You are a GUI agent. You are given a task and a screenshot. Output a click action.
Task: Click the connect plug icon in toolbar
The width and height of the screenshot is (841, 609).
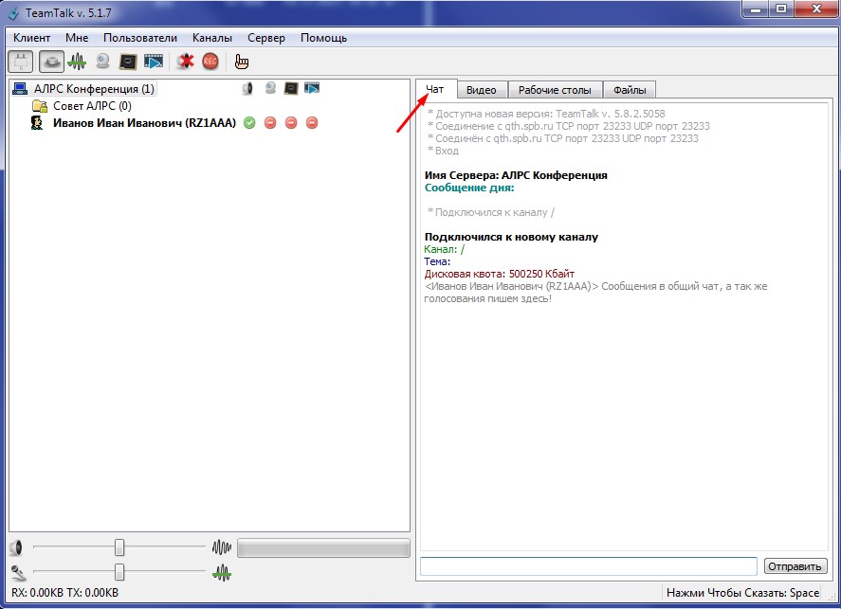(20, 62)
